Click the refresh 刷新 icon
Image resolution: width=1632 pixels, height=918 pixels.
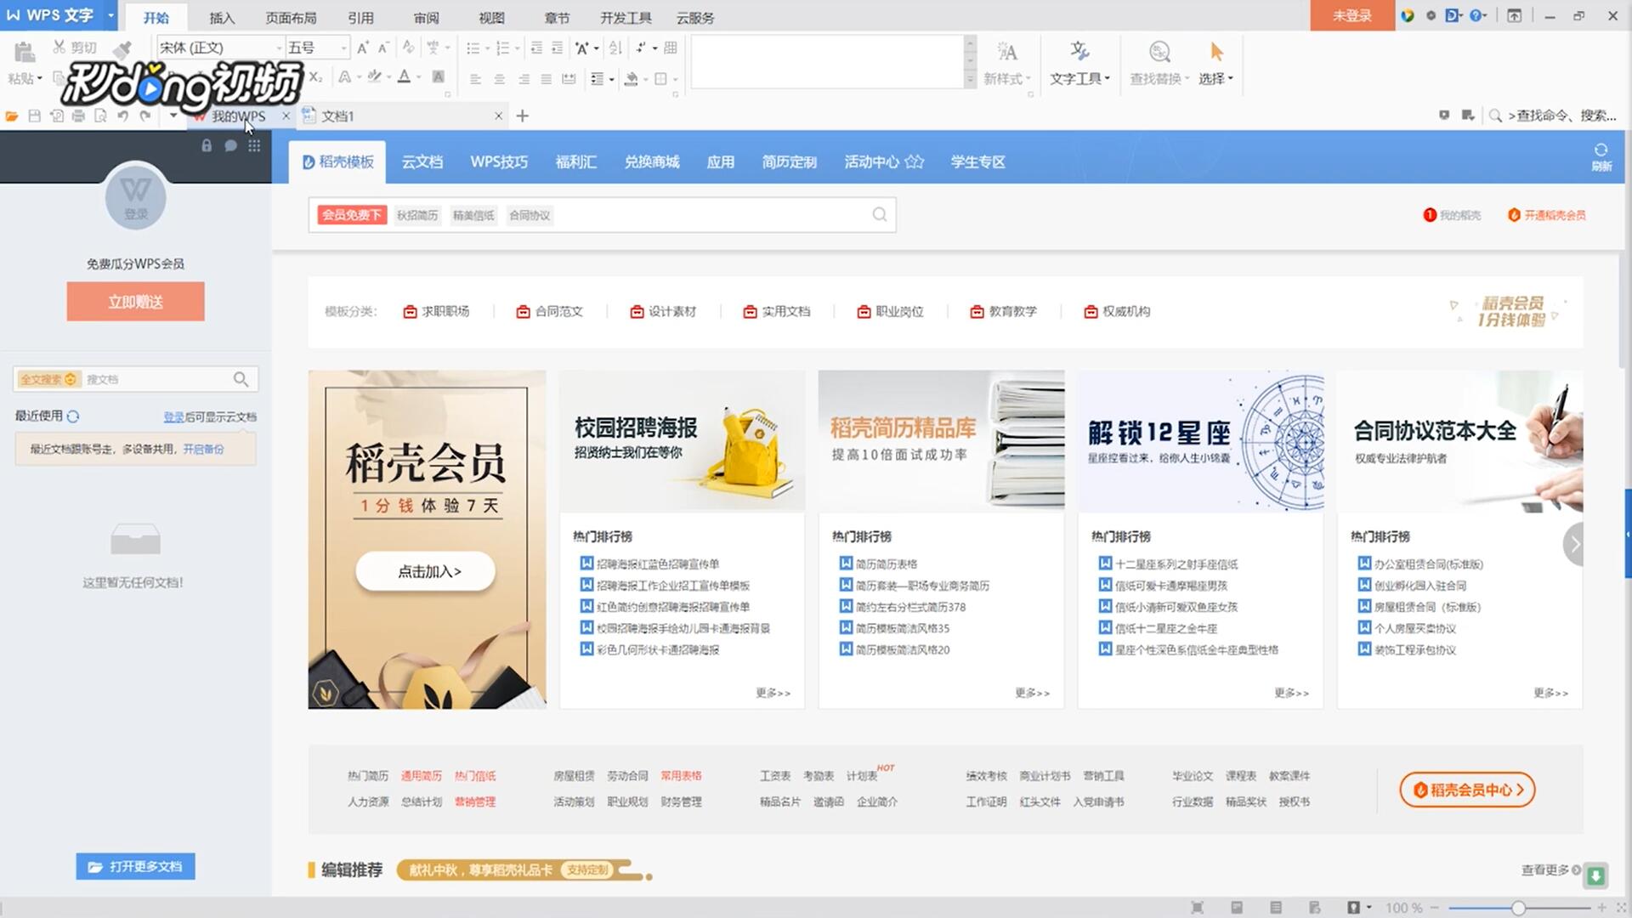(1601, 157)
